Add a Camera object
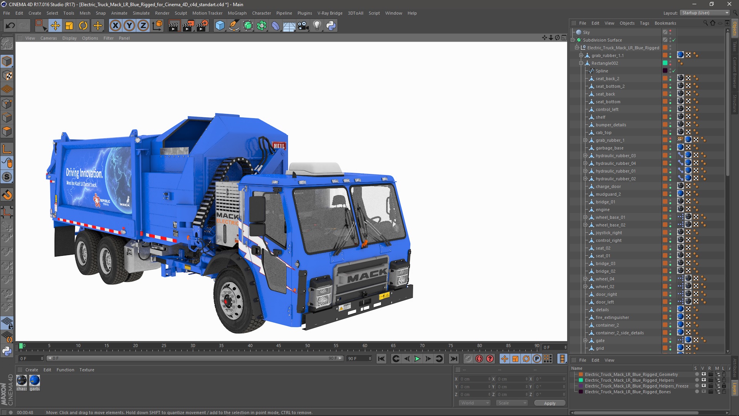739x416 pixels. 303,26
